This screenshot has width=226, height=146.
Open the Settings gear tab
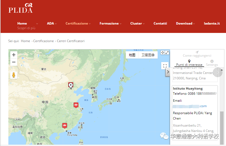coord(212,63)
